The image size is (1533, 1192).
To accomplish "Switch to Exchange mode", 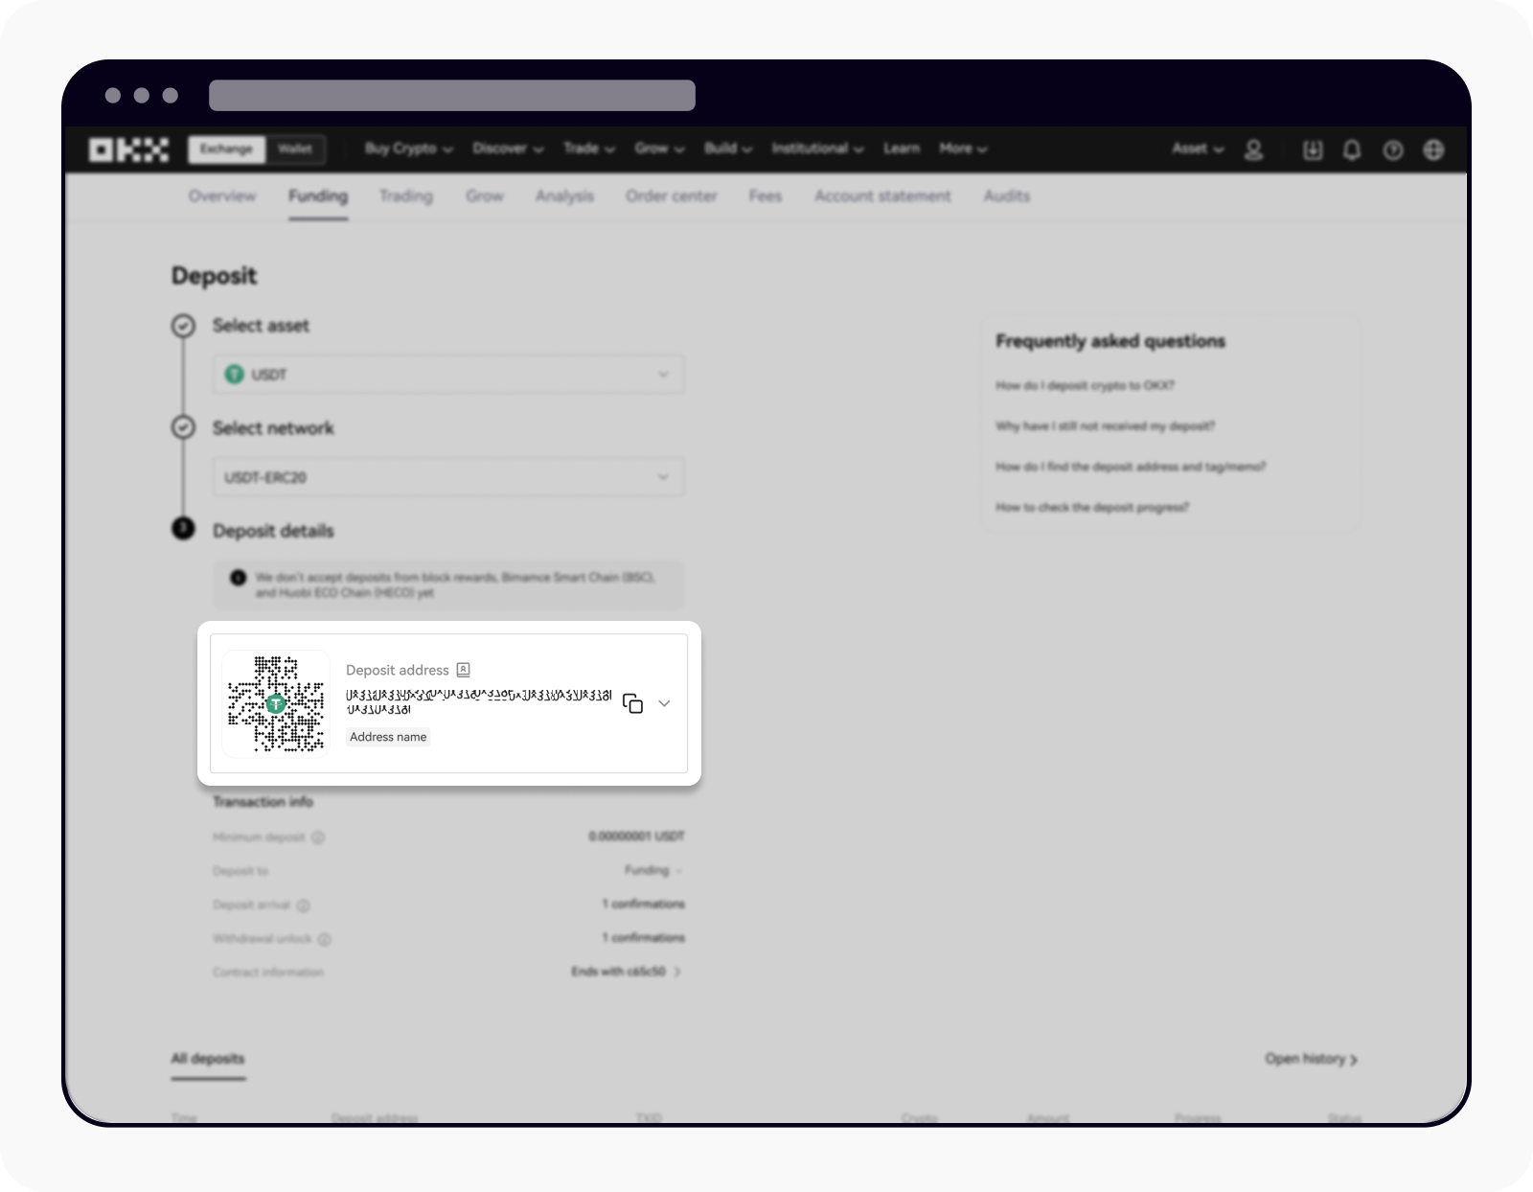I will pos(226,149).
